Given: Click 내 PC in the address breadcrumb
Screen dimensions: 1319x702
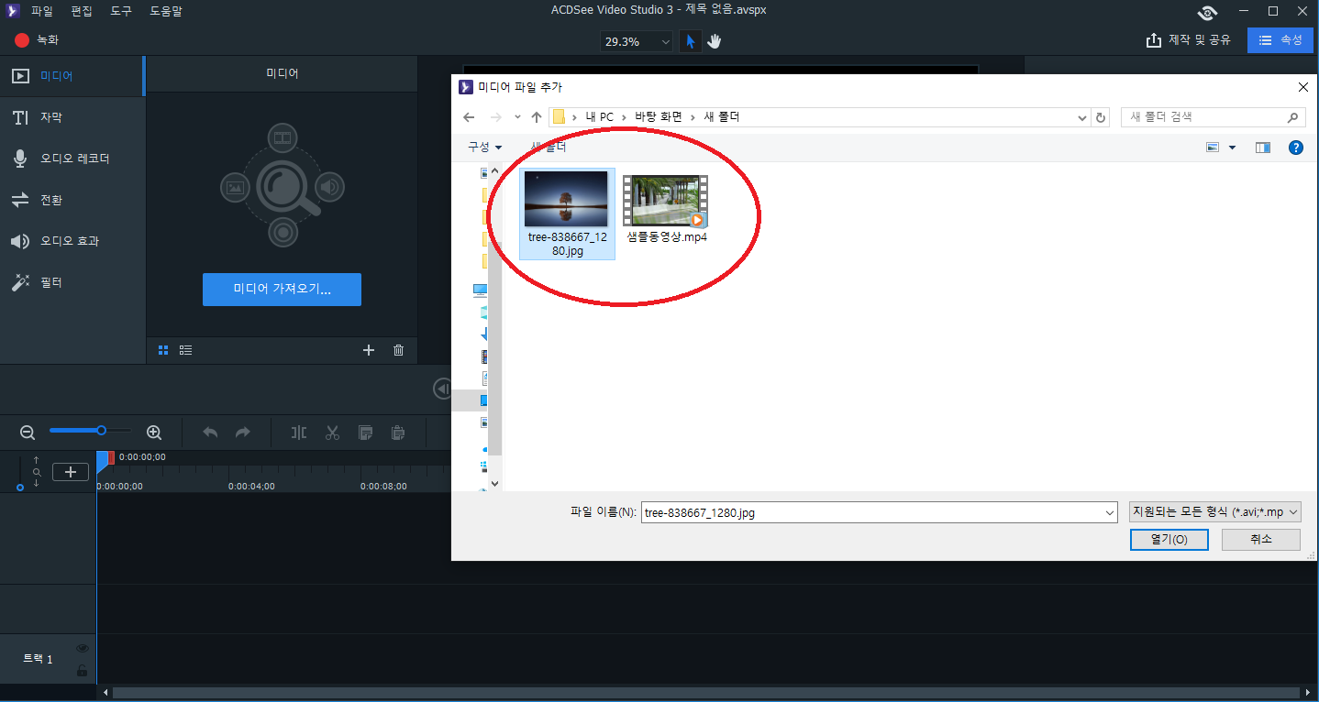Looking at the screenshot, I should click(600, 117).
